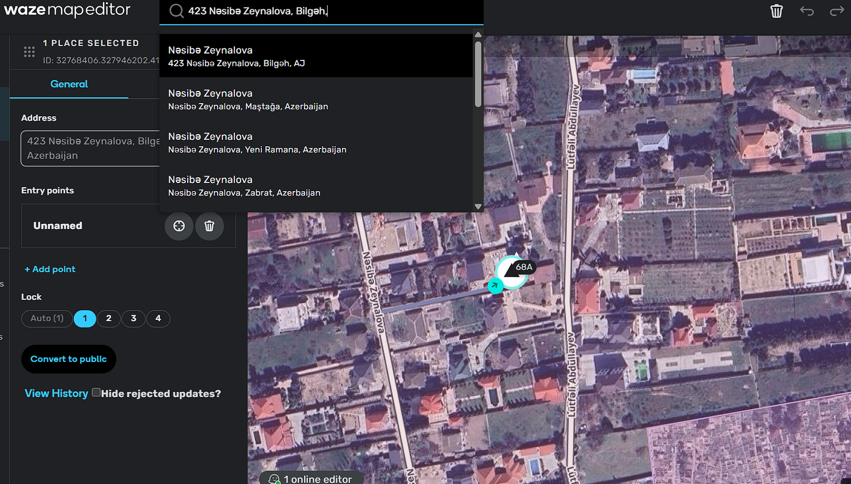Click the undo arrow icon

point(806,11)
